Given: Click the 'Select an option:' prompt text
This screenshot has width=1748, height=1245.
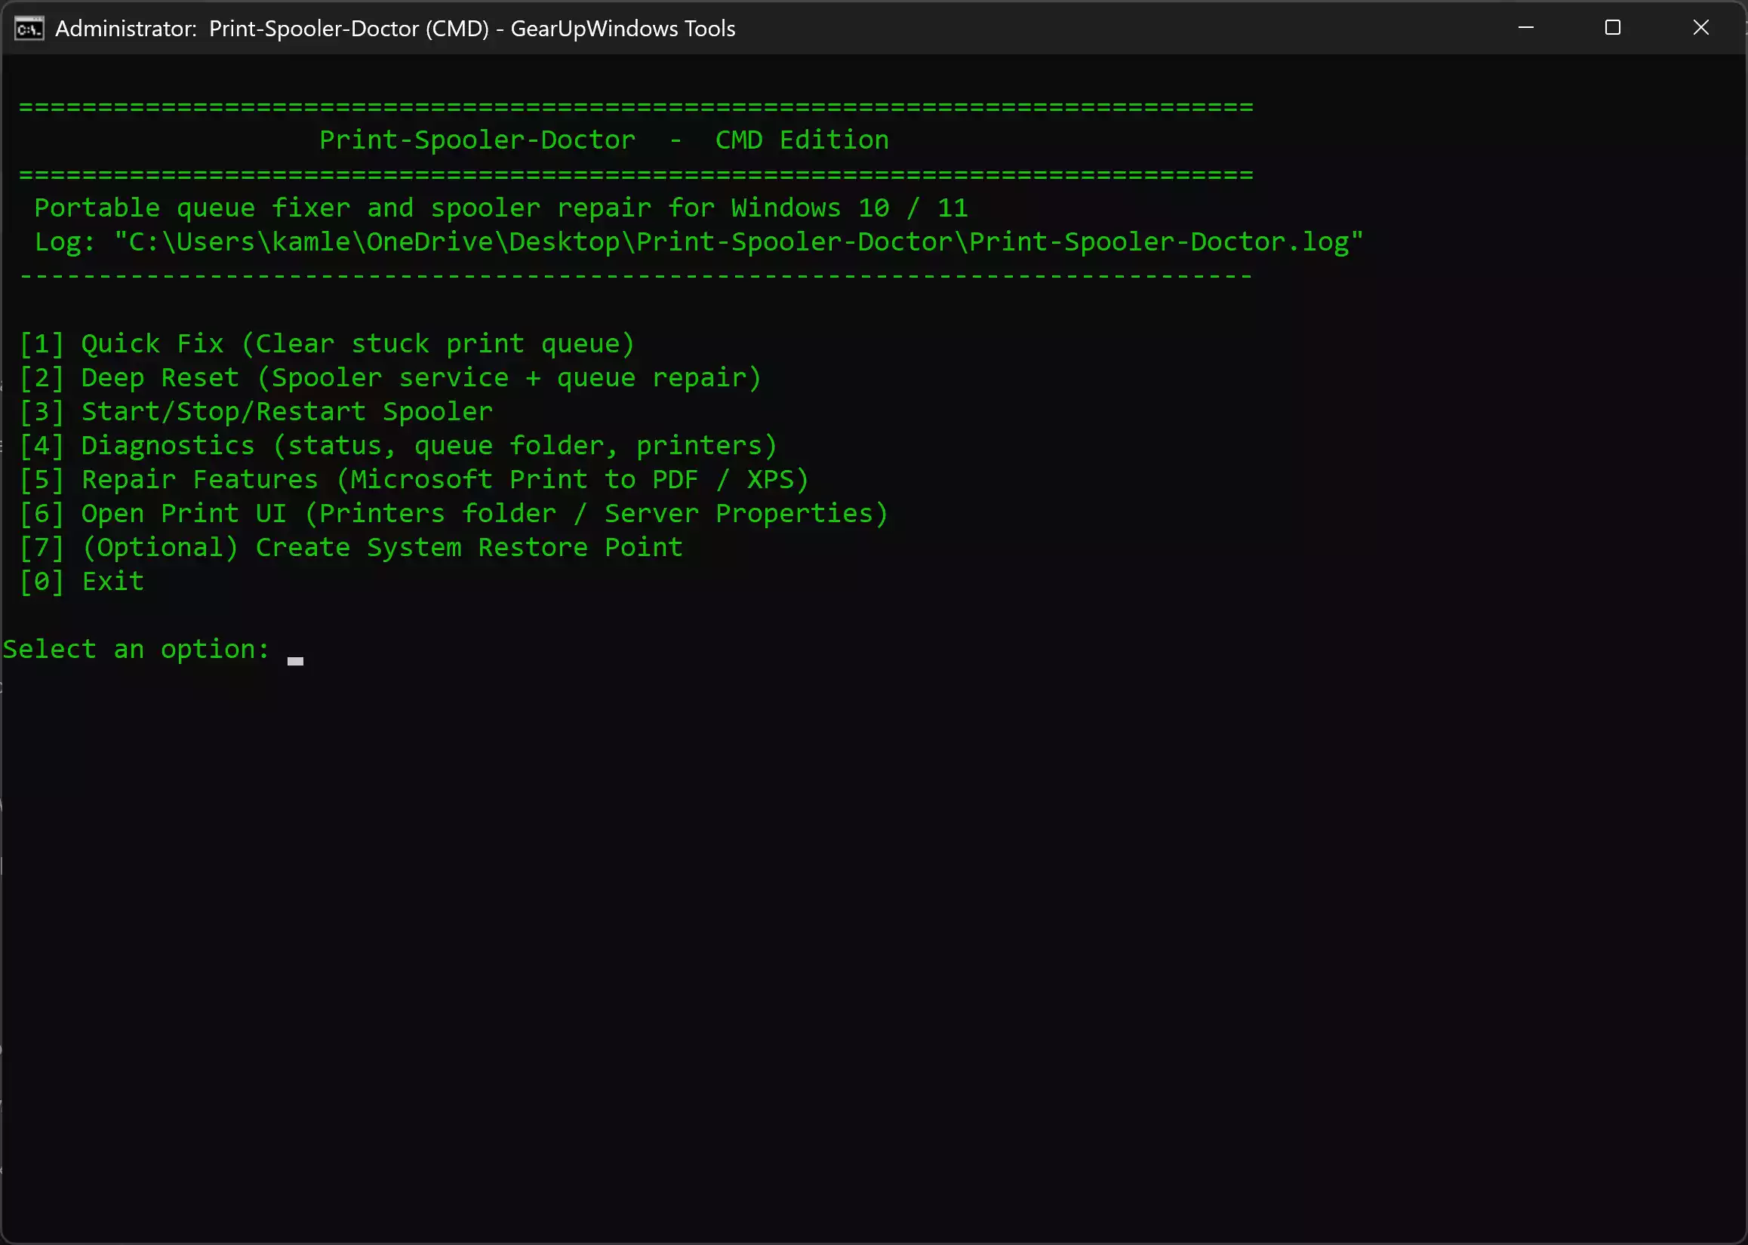Looking at the screenshot, I should click(136, 650).
